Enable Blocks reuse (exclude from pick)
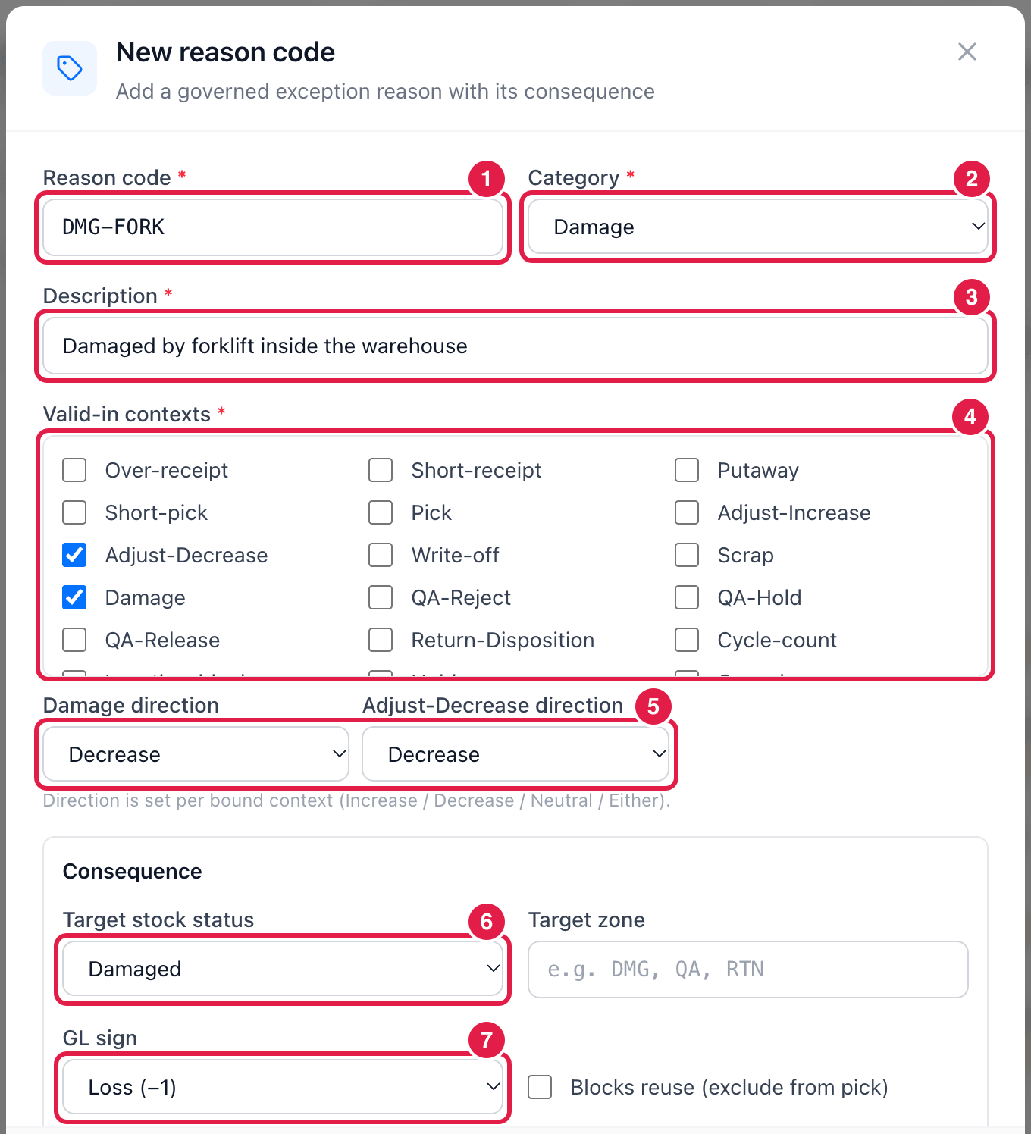Image resolution: width=1031 pixels, height=1134 pixels. [540, 1087]
